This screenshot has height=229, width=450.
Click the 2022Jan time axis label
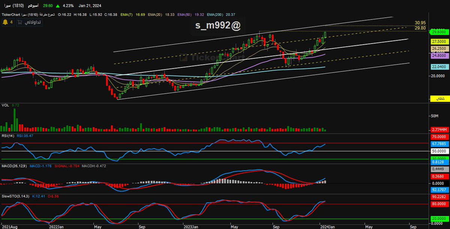click(57, 226)
